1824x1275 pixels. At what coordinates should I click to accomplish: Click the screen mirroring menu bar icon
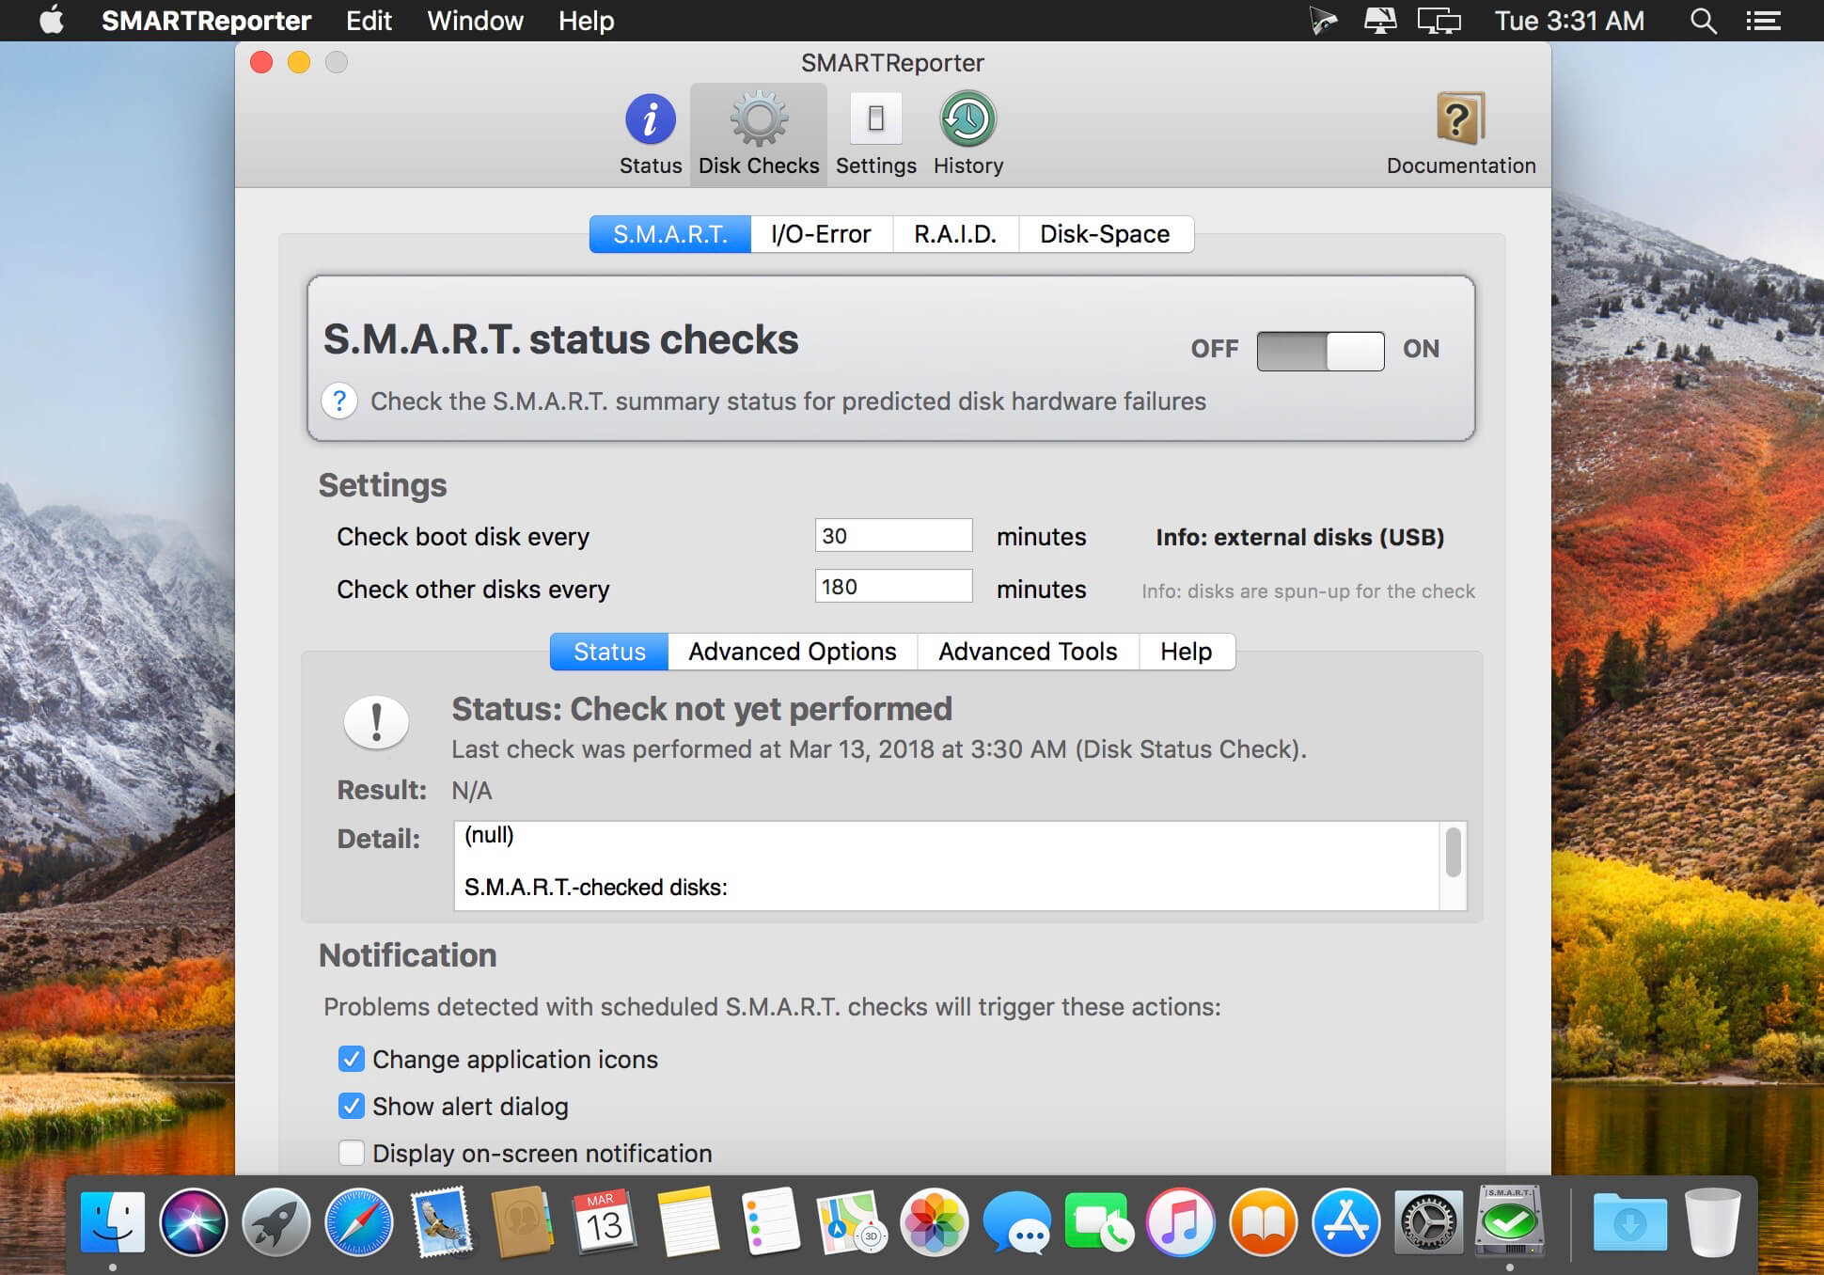(1439, 21)
